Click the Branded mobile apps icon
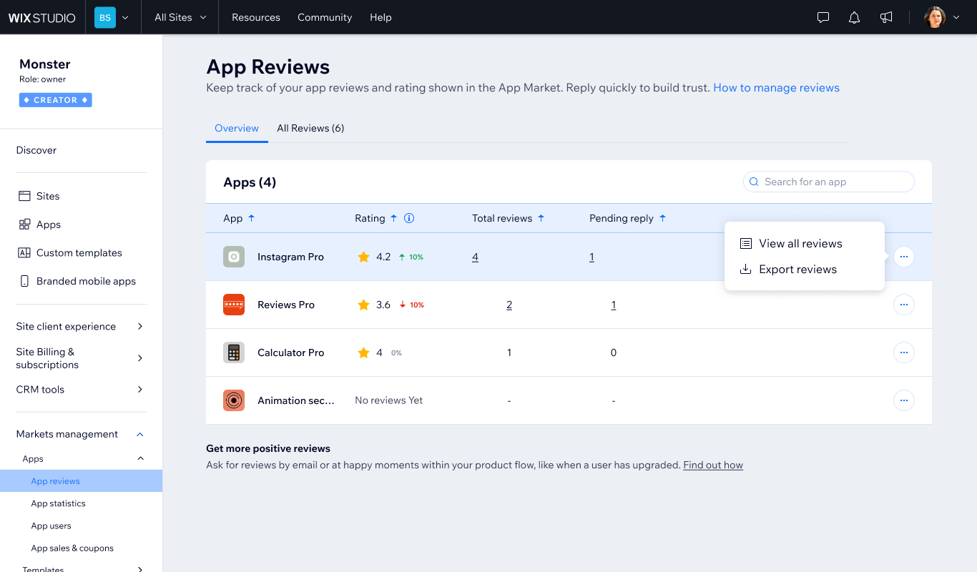 24,281
